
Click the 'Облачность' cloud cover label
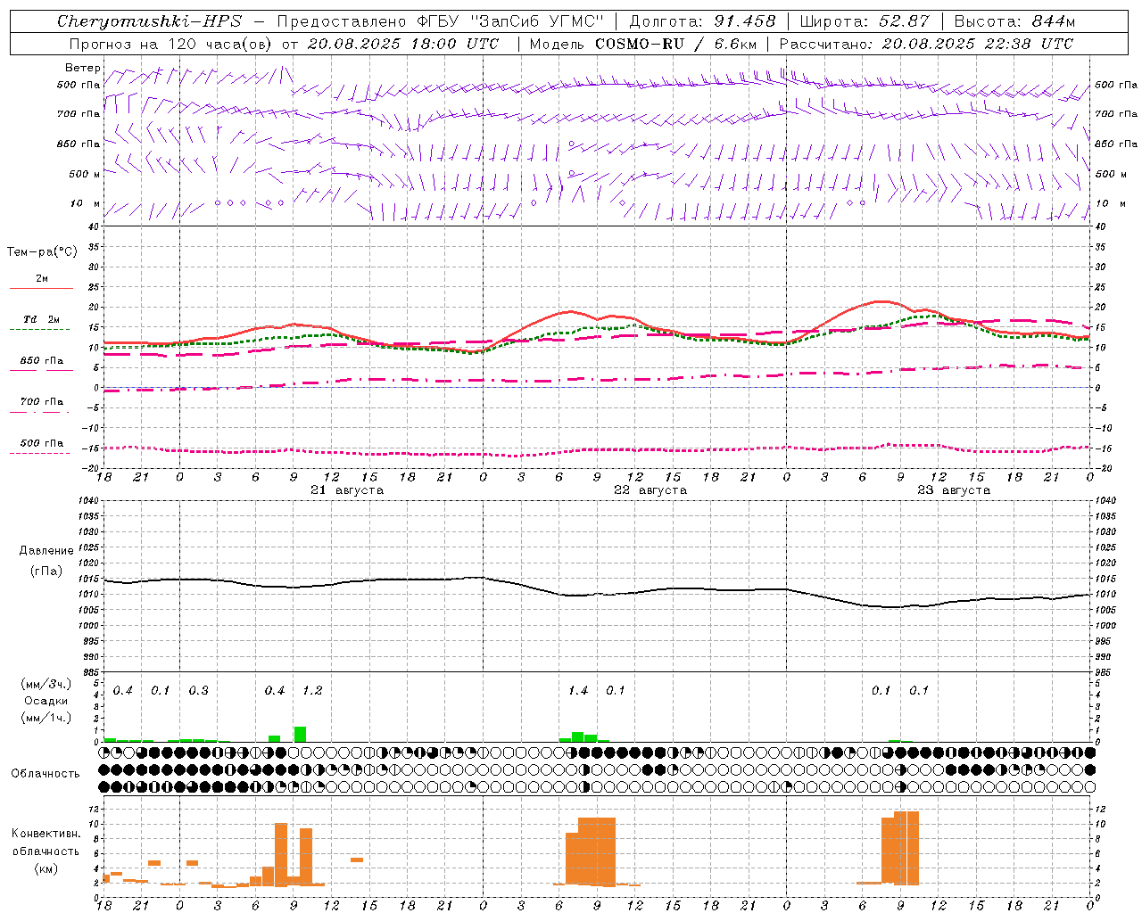[46, 774]
